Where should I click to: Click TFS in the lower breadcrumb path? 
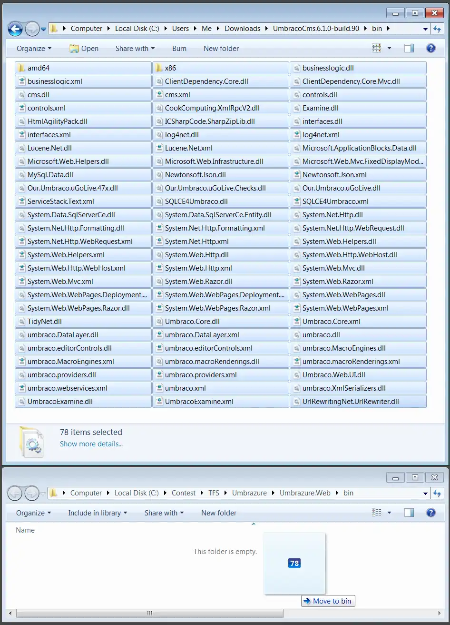point(214,493)
